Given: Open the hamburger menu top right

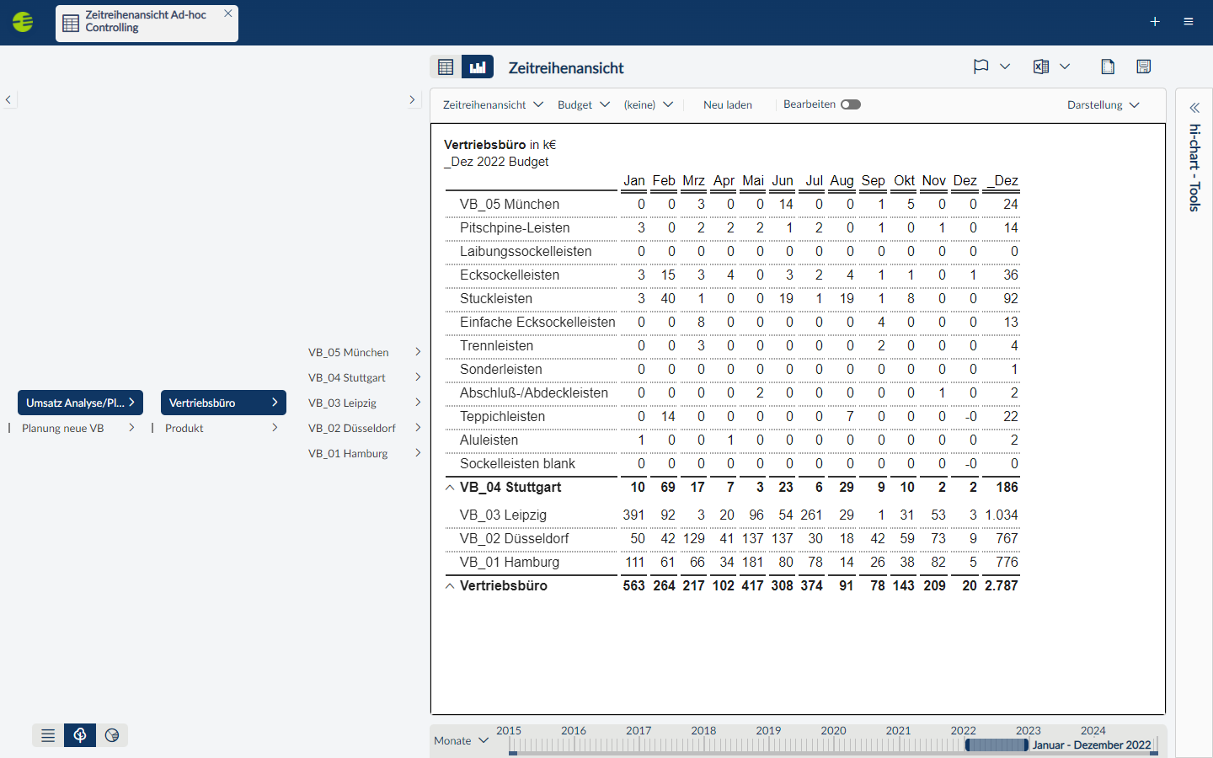Looking at the screenshot, I should point(1189,21).
